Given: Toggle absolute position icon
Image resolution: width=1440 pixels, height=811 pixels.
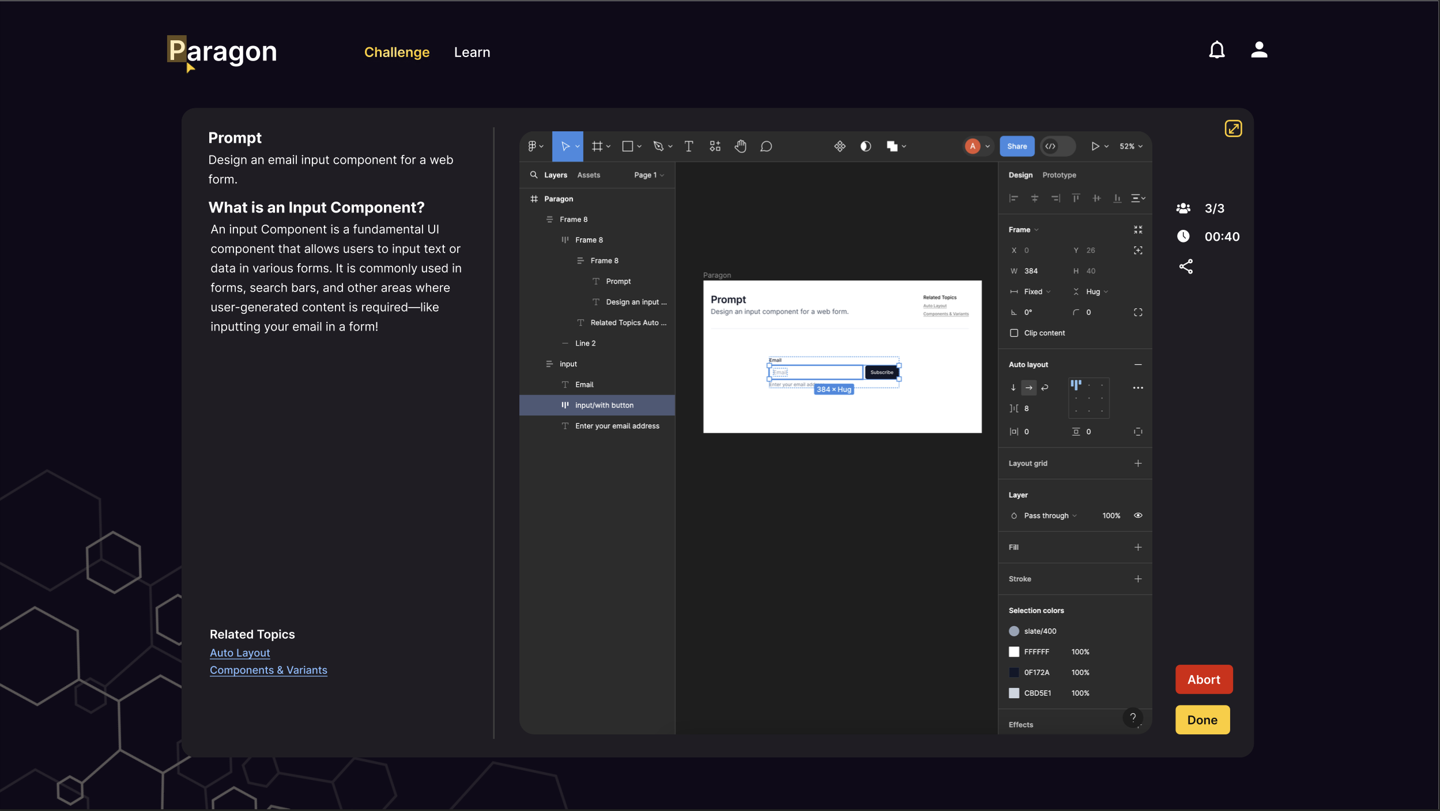Looking at the screenshot, I should [1138, 251].
